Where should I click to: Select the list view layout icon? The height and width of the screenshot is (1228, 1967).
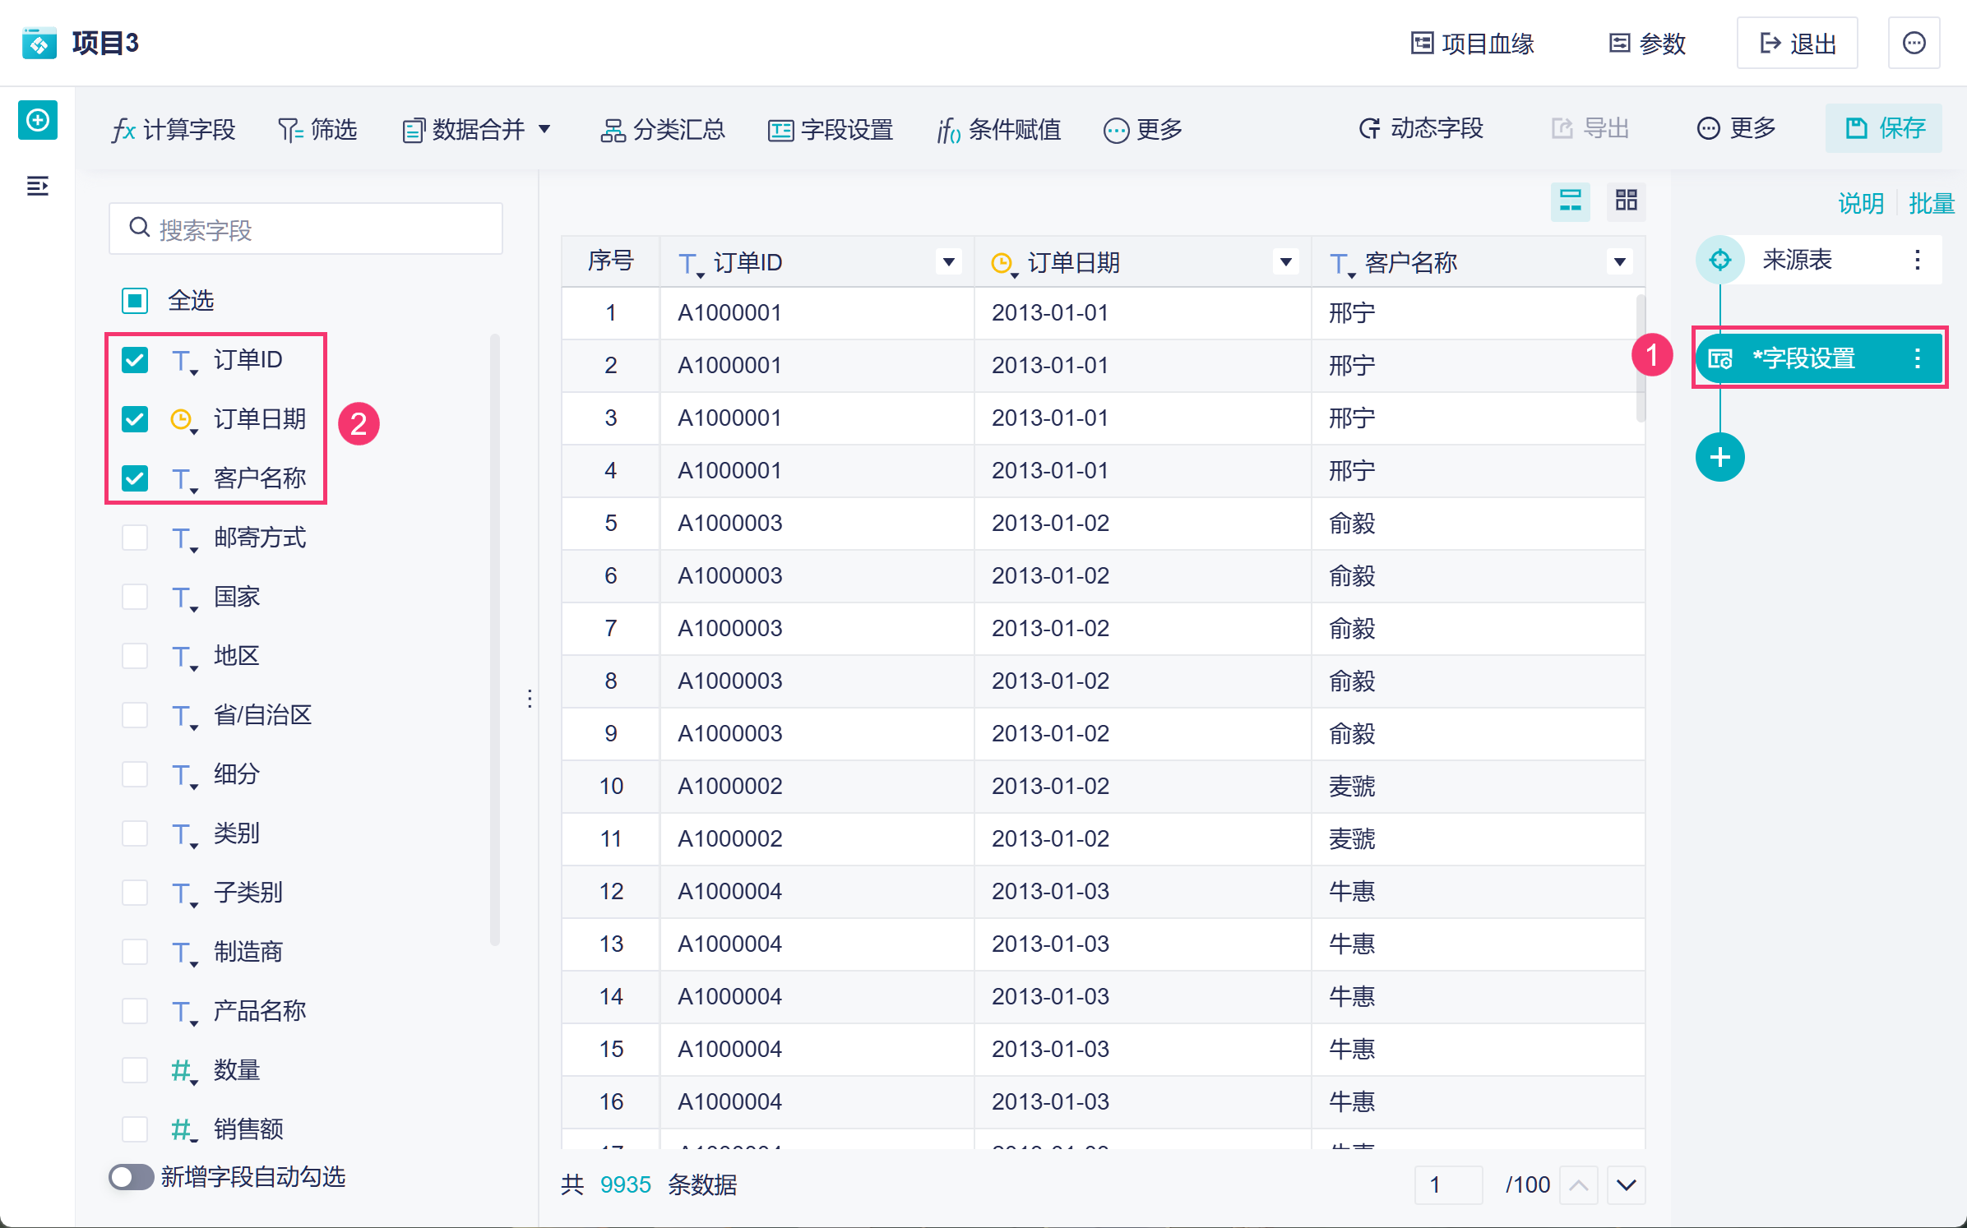[x=1570, y=201]
